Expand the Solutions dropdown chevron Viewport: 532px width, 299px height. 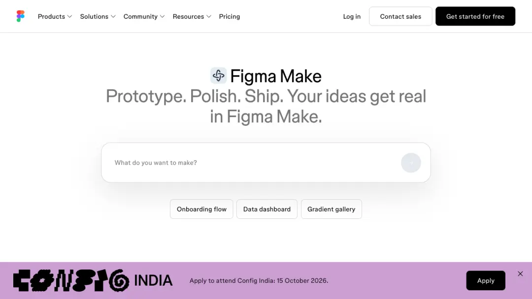(x=113, y=17)
